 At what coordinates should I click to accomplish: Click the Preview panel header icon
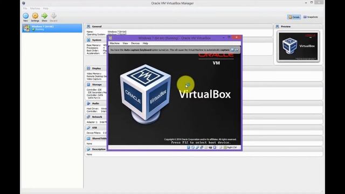[277, 26]
